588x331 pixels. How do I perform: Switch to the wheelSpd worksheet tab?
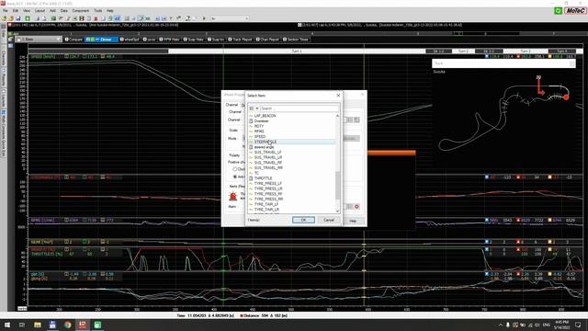(130, 40)
